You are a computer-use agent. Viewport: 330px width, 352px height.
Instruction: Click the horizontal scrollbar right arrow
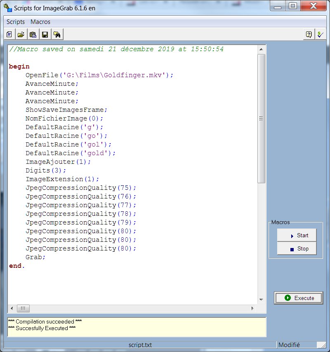pos(253,308)
